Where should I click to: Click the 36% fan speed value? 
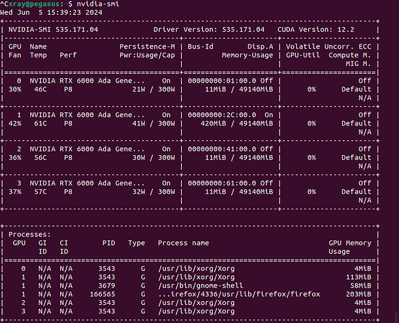coord(15,158)
